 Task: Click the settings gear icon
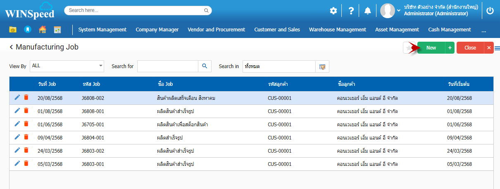pos(333,11)
